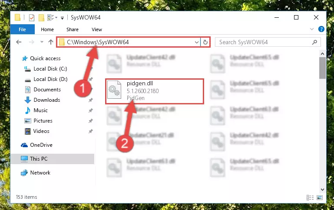Click the address bar path C:\Windows\SysWOW64
The height and width of the screenshot is (210, 334).
coord(98,42)
